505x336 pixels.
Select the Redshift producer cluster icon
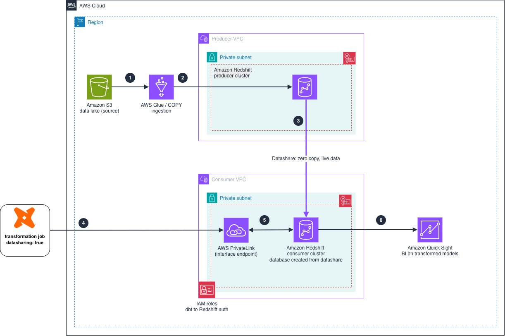click(x=305, y=87)
